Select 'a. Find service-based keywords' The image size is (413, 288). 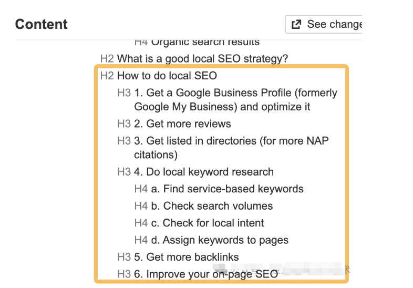227,189
